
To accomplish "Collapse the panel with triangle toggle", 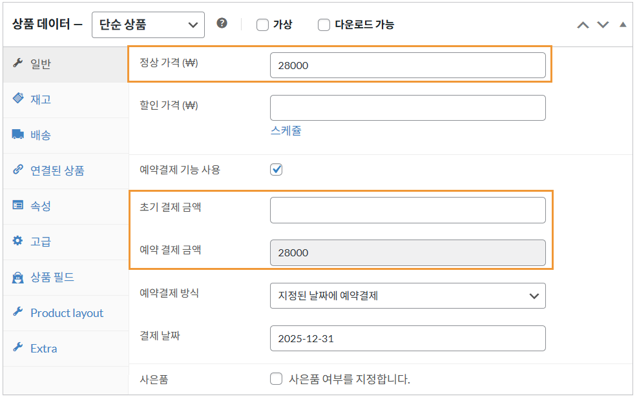I will tap(623, 25).
